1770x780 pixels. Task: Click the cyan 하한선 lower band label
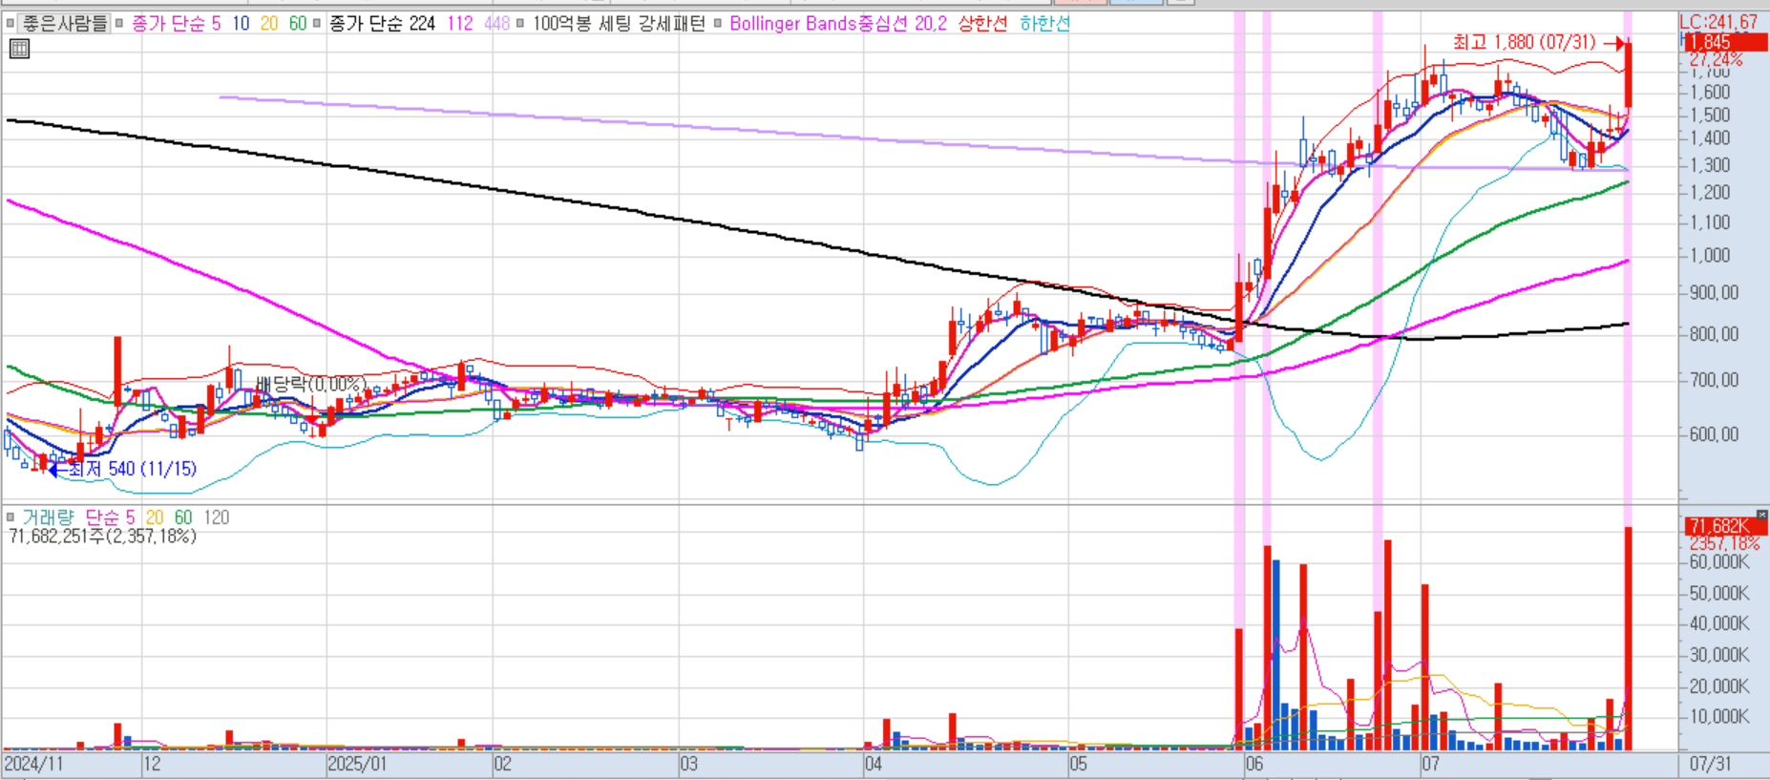[x=1044, y=23]
